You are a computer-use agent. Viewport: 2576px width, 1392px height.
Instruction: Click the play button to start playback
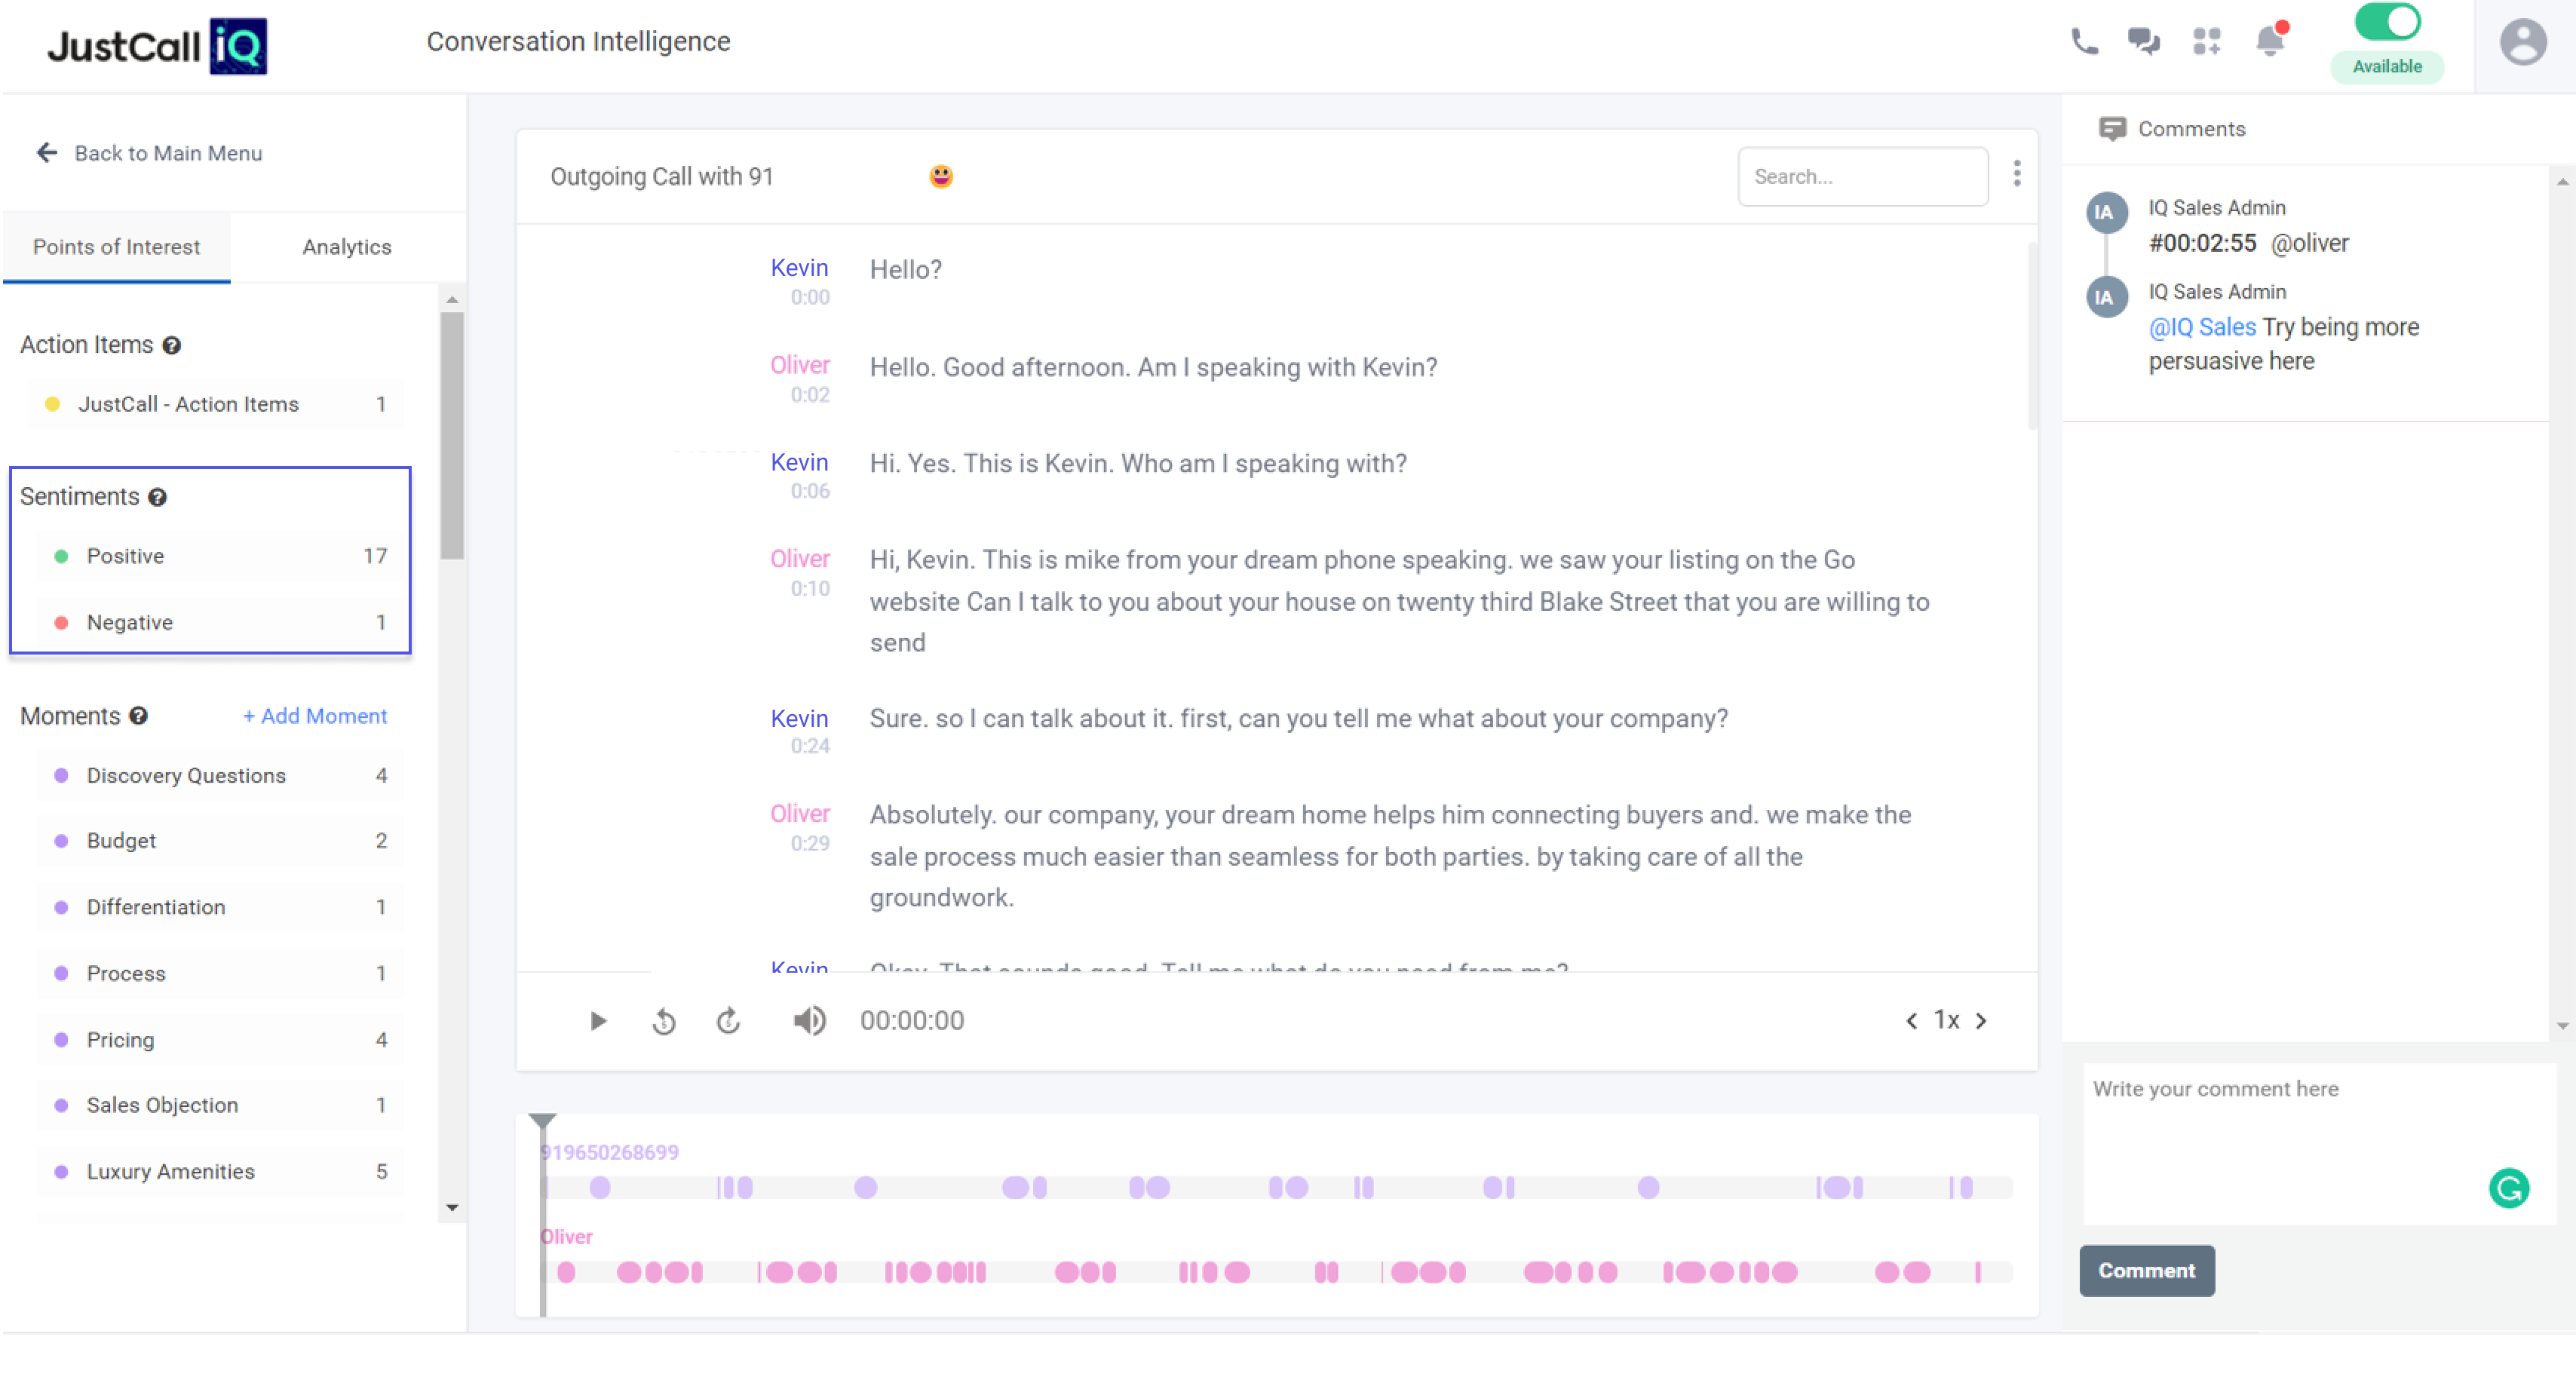click(x=596, y=1020)
